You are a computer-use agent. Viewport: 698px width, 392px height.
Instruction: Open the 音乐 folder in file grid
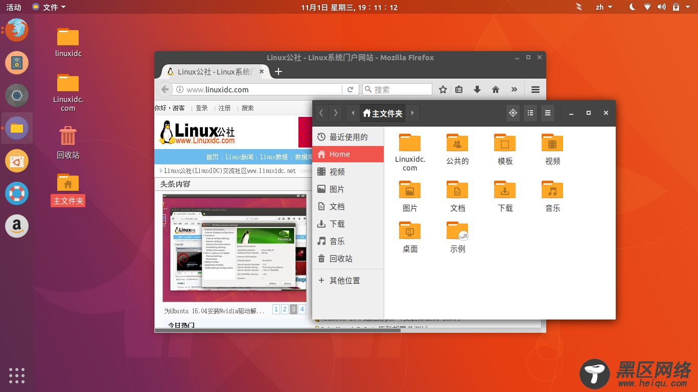click(552, 197)
